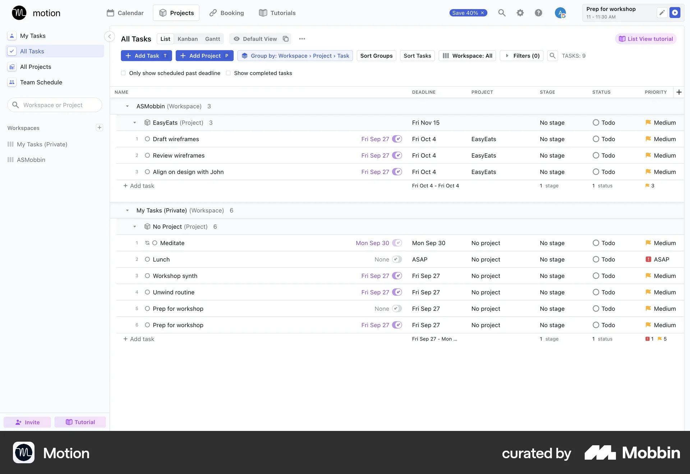Viewport: 690px width, 474px height.
Task: Click the Add Task button
Action: [x=146, y=56]
